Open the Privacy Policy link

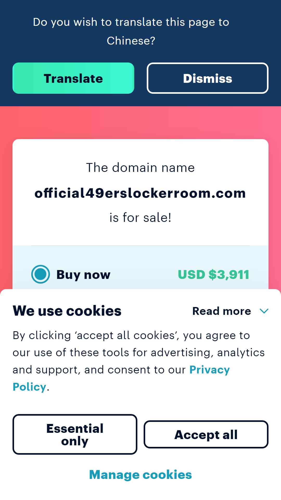[x=121, y=378]
